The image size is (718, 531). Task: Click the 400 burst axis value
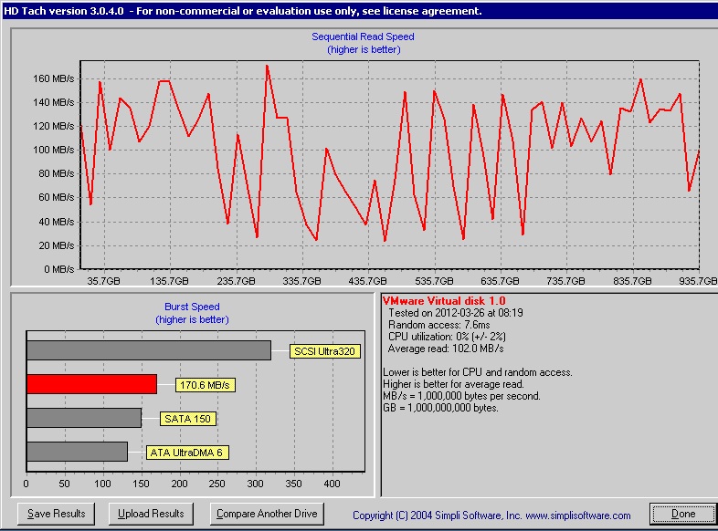pyautogui.click(x=332, y=484)
